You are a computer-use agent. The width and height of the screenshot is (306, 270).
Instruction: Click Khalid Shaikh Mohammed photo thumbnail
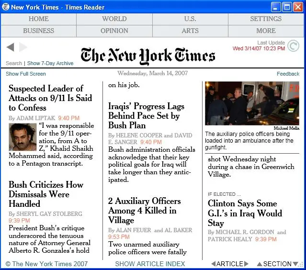[23, 137]
